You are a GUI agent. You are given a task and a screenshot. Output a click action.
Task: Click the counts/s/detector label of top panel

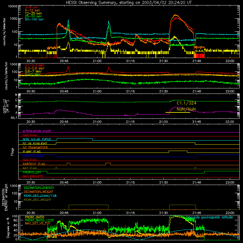[x=4, y=32]
